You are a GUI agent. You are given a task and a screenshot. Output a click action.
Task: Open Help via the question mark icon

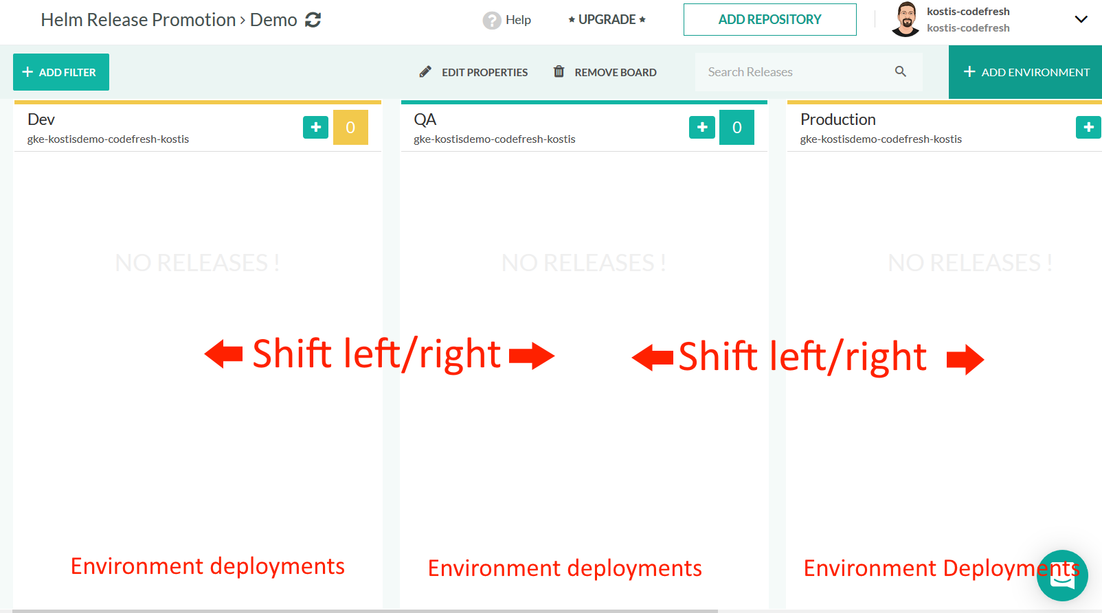click(492, 21)
